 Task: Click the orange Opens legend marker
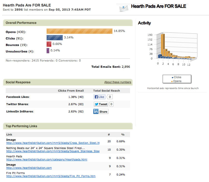coord(172,81)
